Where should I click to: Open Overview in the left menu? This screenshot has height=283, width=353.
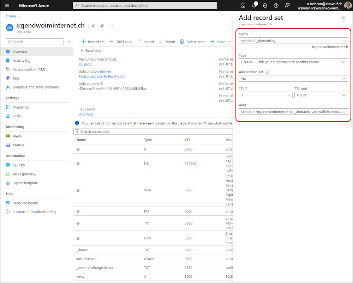pos(37,52)
